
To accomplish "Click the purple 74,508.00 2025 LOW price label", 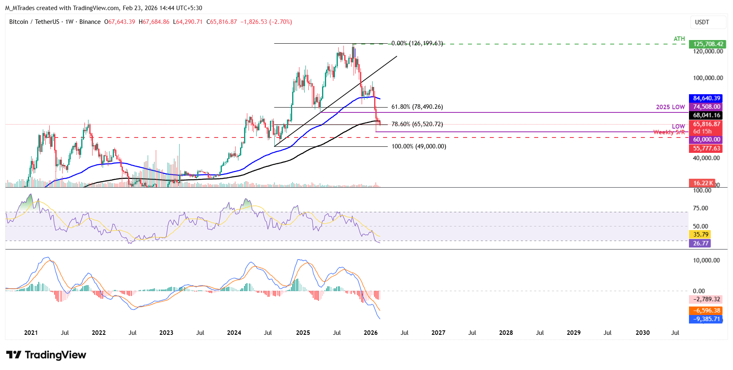I will pyautogui.click(x=706, y=107).
